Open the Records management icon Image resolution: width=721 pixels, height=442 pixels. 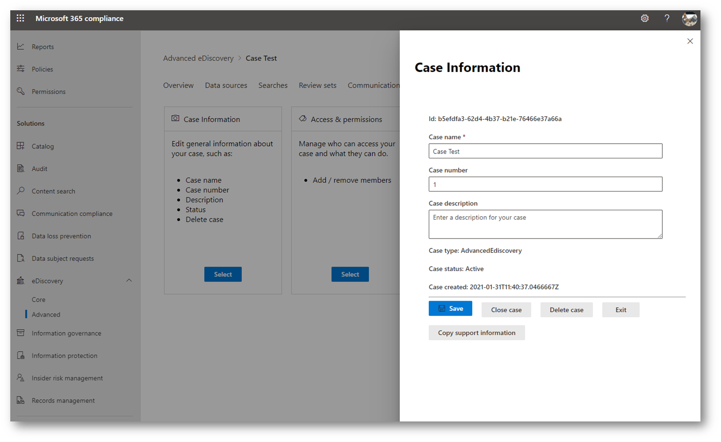point(21,400)
